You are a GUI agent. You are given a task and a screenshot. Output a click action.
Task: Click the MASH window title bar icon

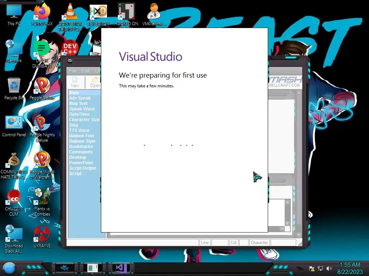tap(70, 61)
